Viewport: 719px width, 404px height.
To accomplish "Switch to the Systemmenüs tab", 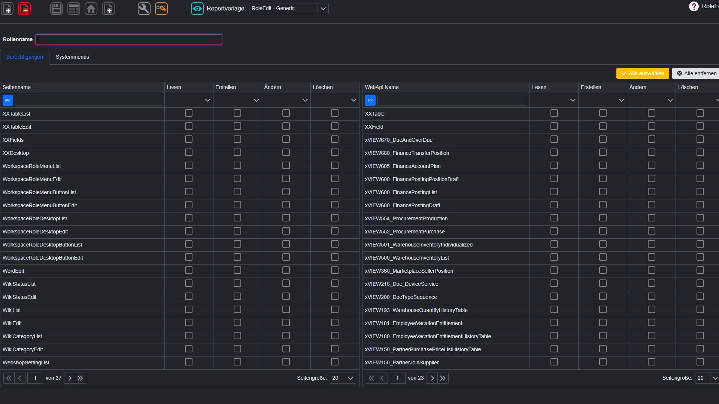I will (72, 57).
